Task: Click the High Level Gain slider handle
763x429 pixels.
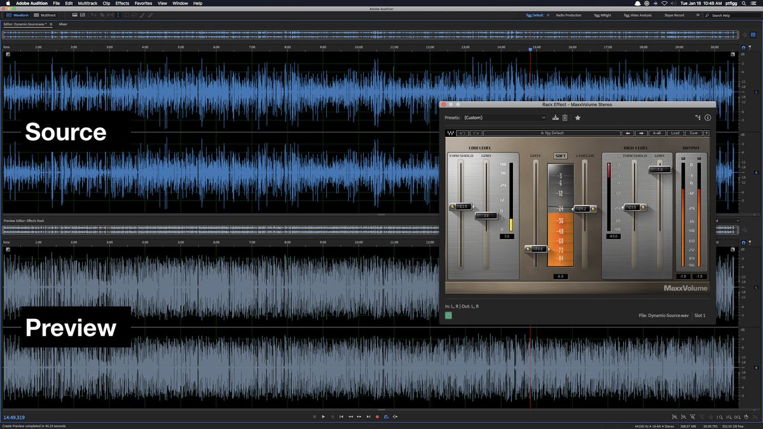Action: click(x=659, y=170)
